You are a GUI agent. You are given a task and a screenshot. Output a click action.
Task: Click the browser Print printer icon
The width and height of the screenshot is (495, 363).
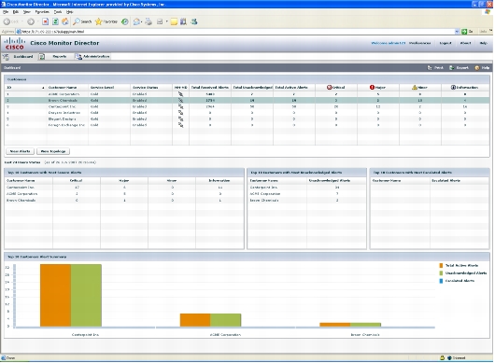click(x=148, y=21)
